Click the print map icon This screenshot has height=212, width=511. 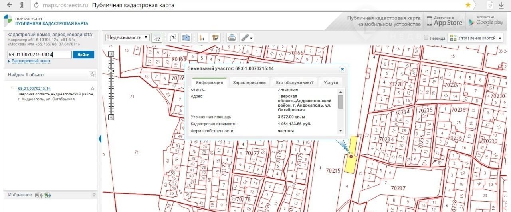[x=232, y=38]
